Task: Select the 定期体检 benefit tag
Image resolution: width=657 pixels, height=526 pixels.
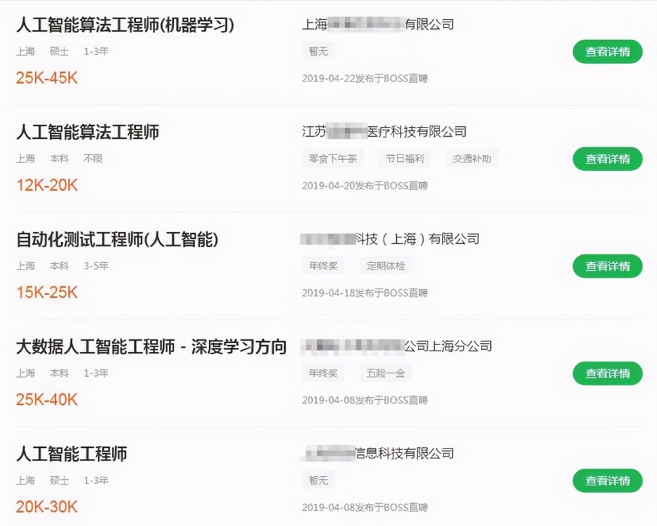Action: (386, 266)
